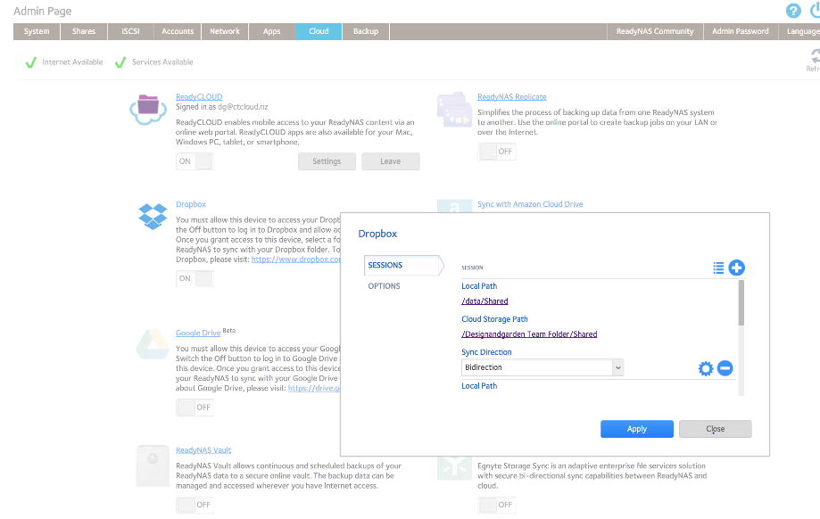Select SESSIONS in the Dropbox dialog
Screen dimensions: 820x519
pyautogui.click(x=402, y=265)
